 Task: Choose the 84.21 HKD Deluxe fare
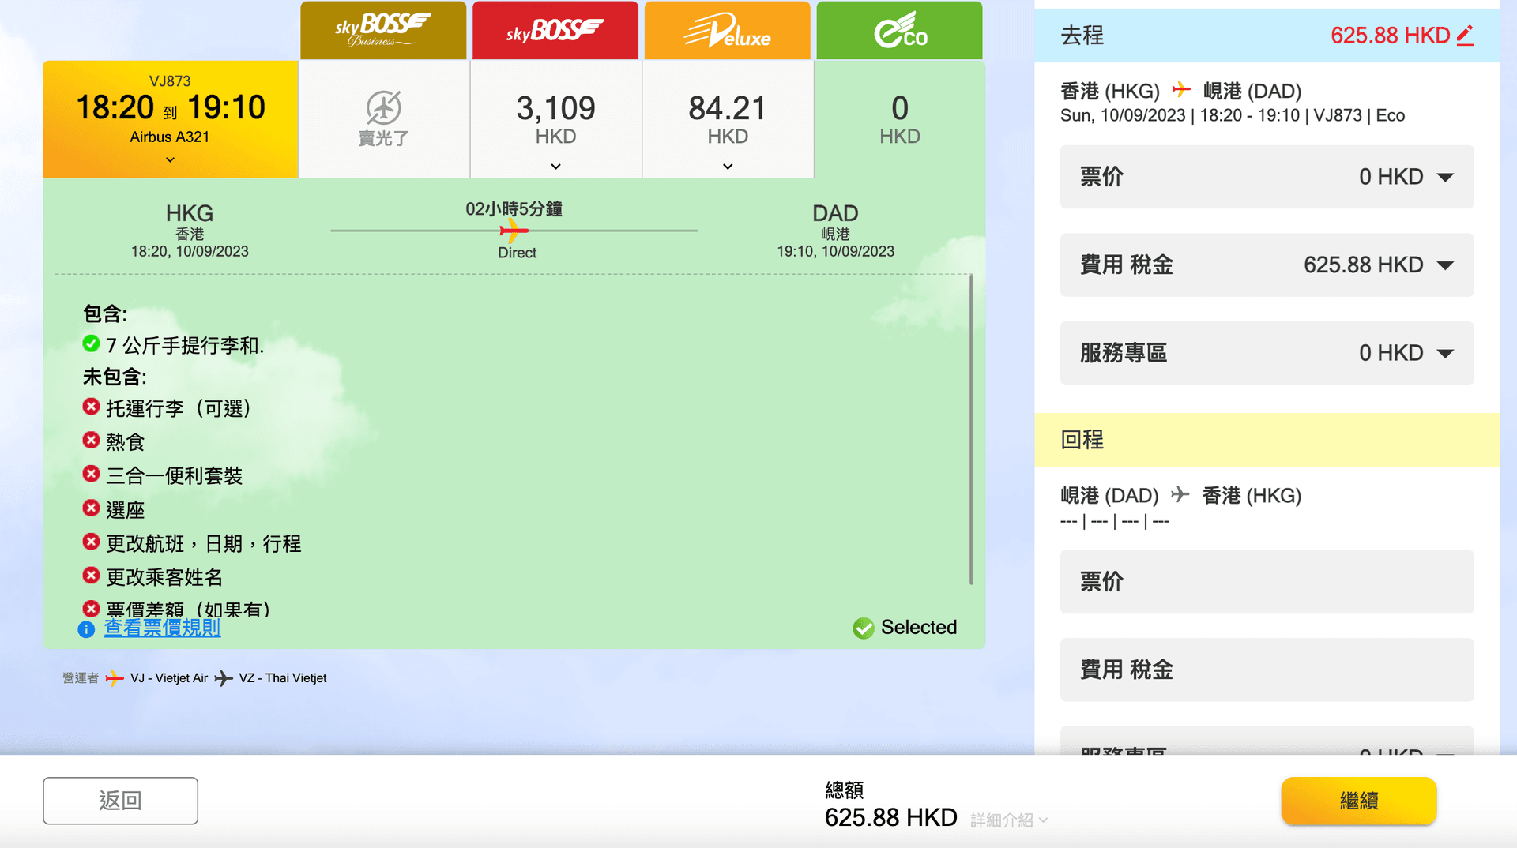pyautogui.click(x=728, y=118)
